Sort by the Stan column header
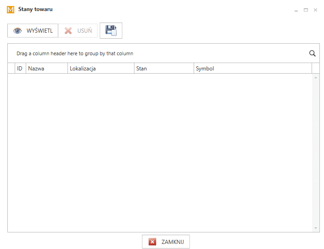Viewport: 324px width, 249px height. 164,69
